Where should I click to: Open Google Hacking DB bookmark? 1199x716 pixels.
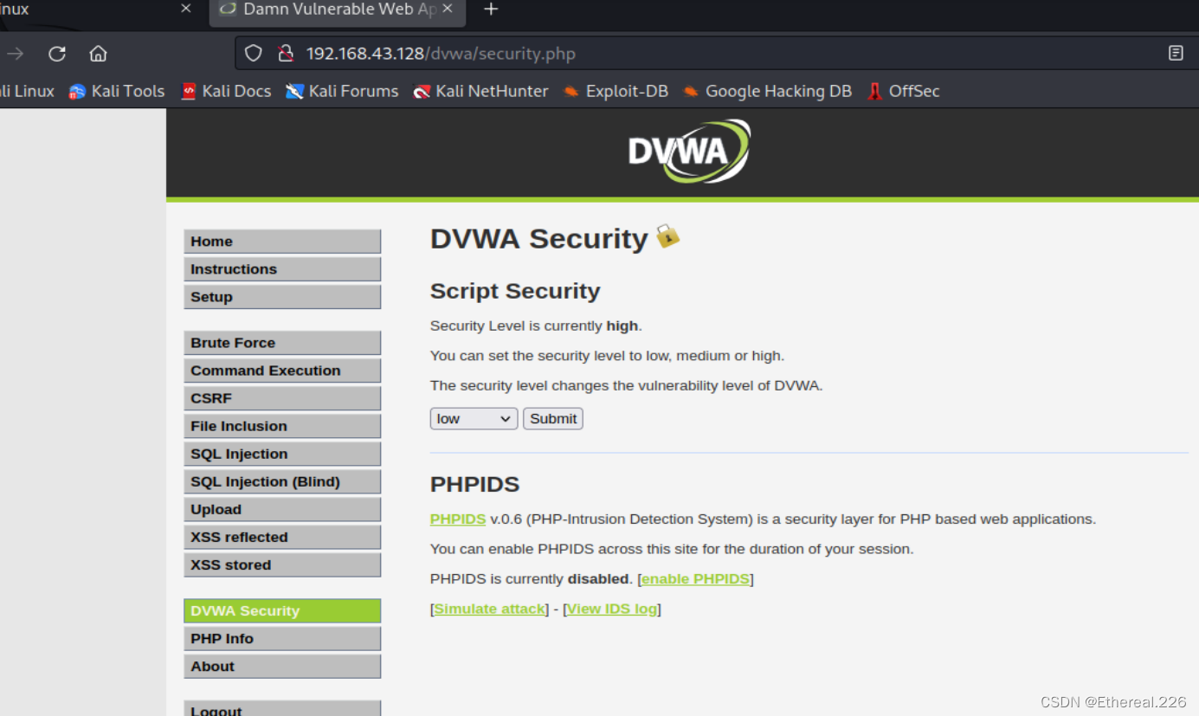click(767, 91)
